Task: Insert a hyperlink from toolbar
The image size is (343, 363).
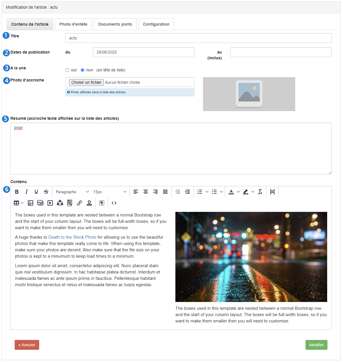Action: pos(79,203)
